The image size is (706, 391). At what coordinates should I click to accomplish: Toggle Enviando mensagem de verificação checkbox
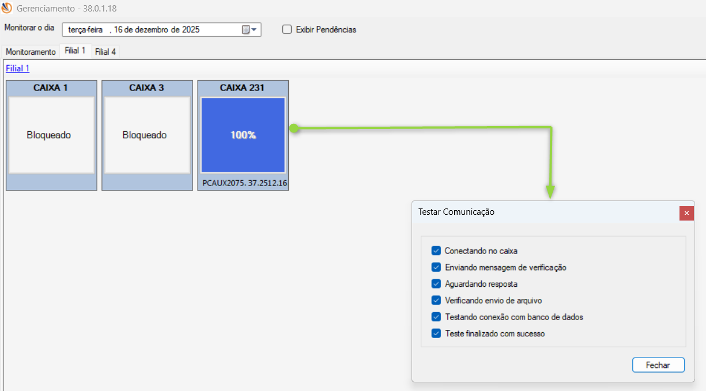coord(436,267)
